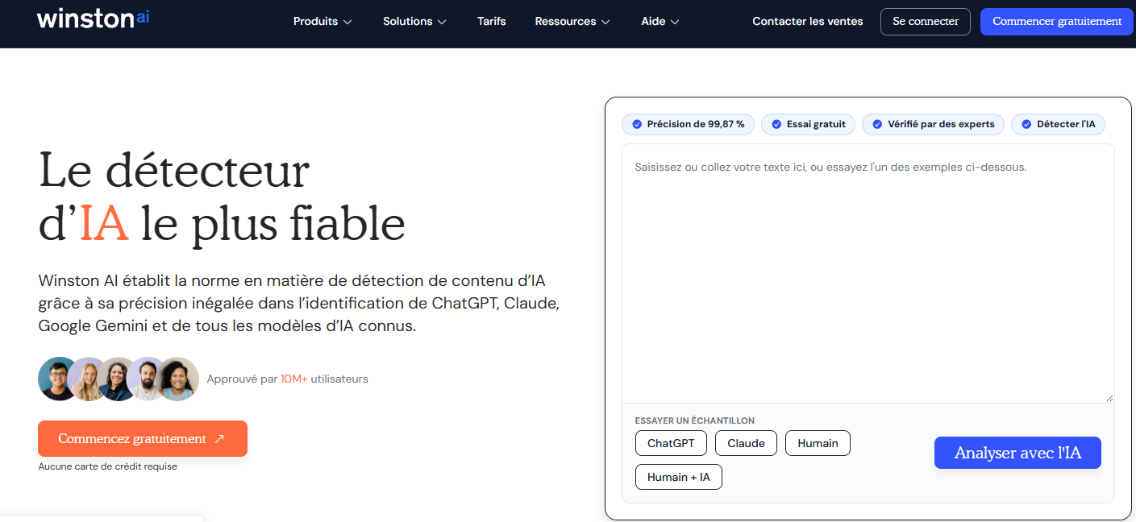Expand the Solutions dropdown menu

(414, 22)
